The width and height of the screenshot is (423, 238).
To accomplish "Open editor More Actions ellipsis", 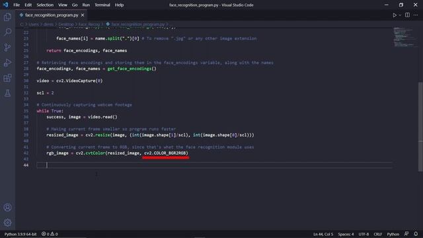I will click(416, 15).
